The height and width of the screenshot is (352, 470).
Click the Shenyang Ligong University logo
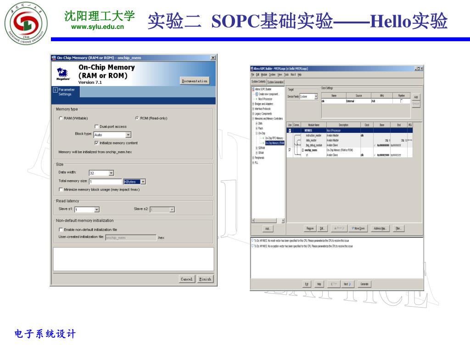click(26, 23)
